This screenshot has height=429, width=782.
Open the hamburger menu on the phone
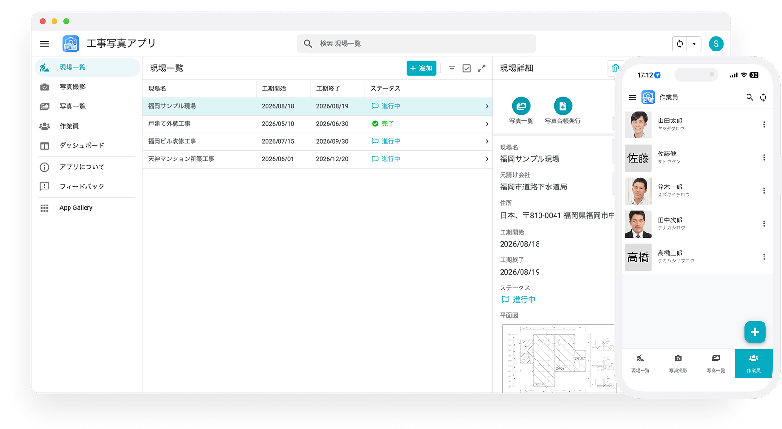click(633, 97)
